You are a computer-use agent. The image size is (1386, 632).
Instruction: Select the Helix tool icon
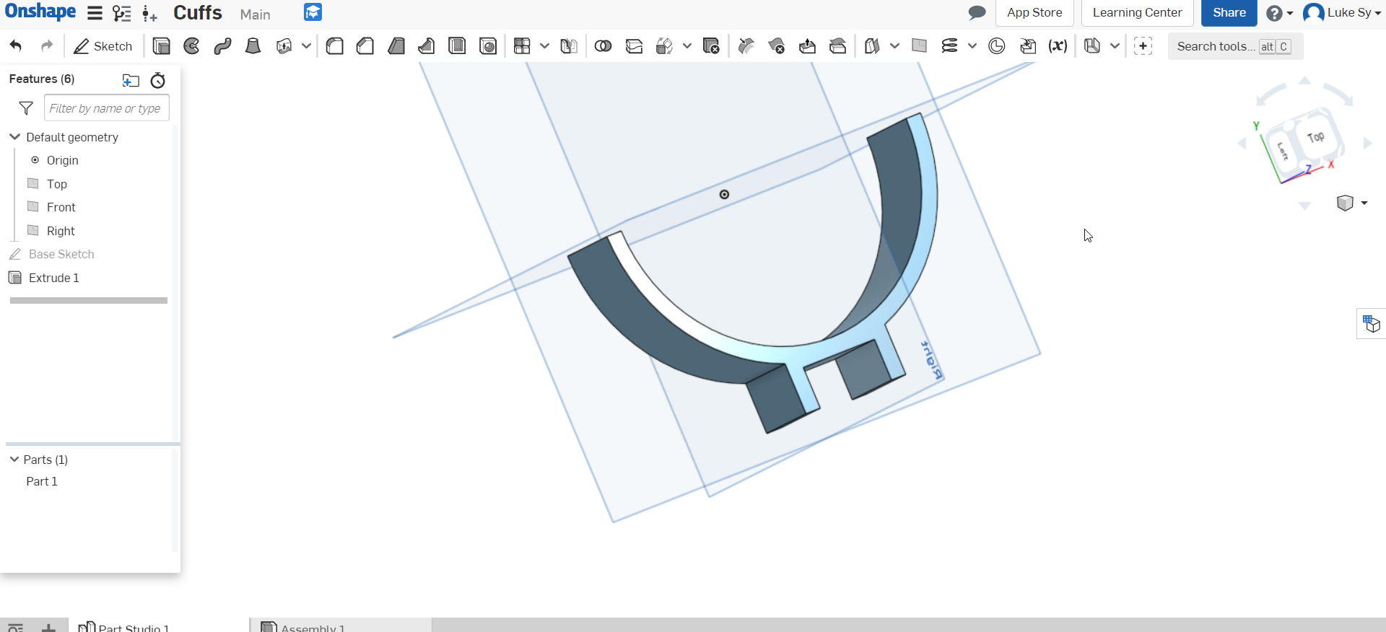950,46
